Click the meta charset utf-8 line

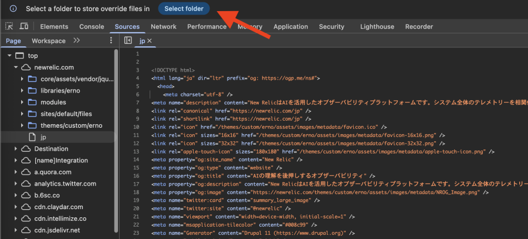pyautogui.click(x=198, y=94)
